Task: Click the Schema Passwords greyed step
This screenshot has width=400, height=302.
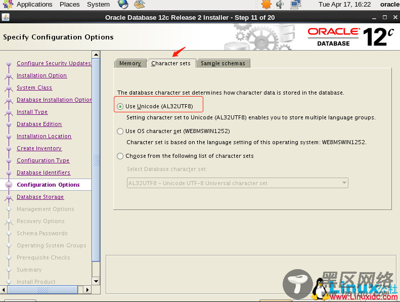Action: pyautogui.click(x=42, y=233)
